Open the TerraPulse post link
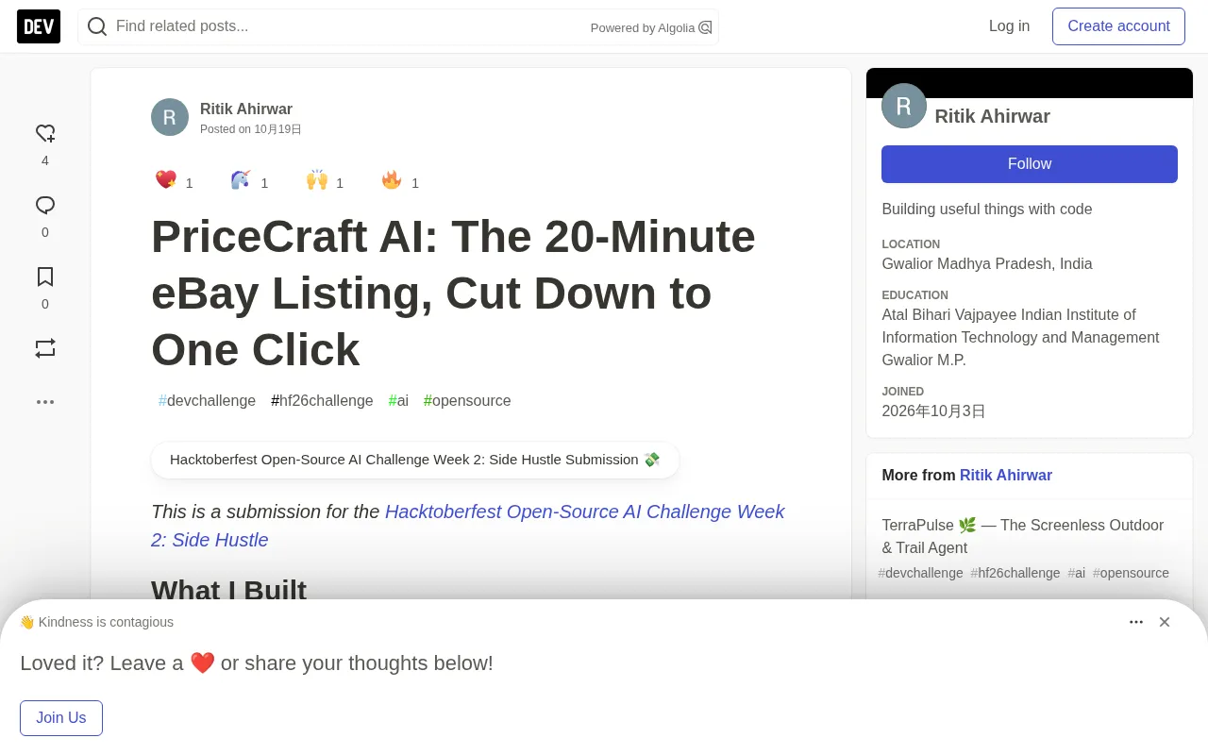The image size is (1208, 755). pyautogui.click(x=1023, y=536)
